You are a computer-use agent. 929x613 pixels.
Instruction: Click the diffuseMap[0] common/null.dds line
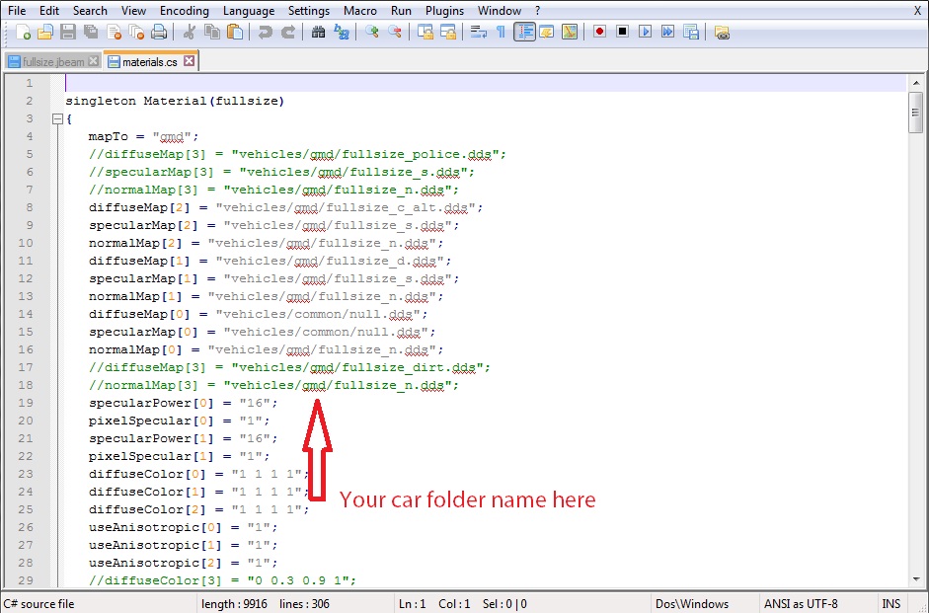click(258, 314)
